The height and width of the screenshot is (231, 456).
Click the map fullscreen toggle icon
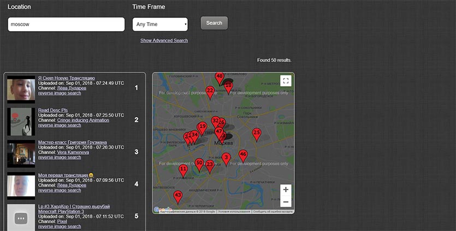click(x=286, y=81)
